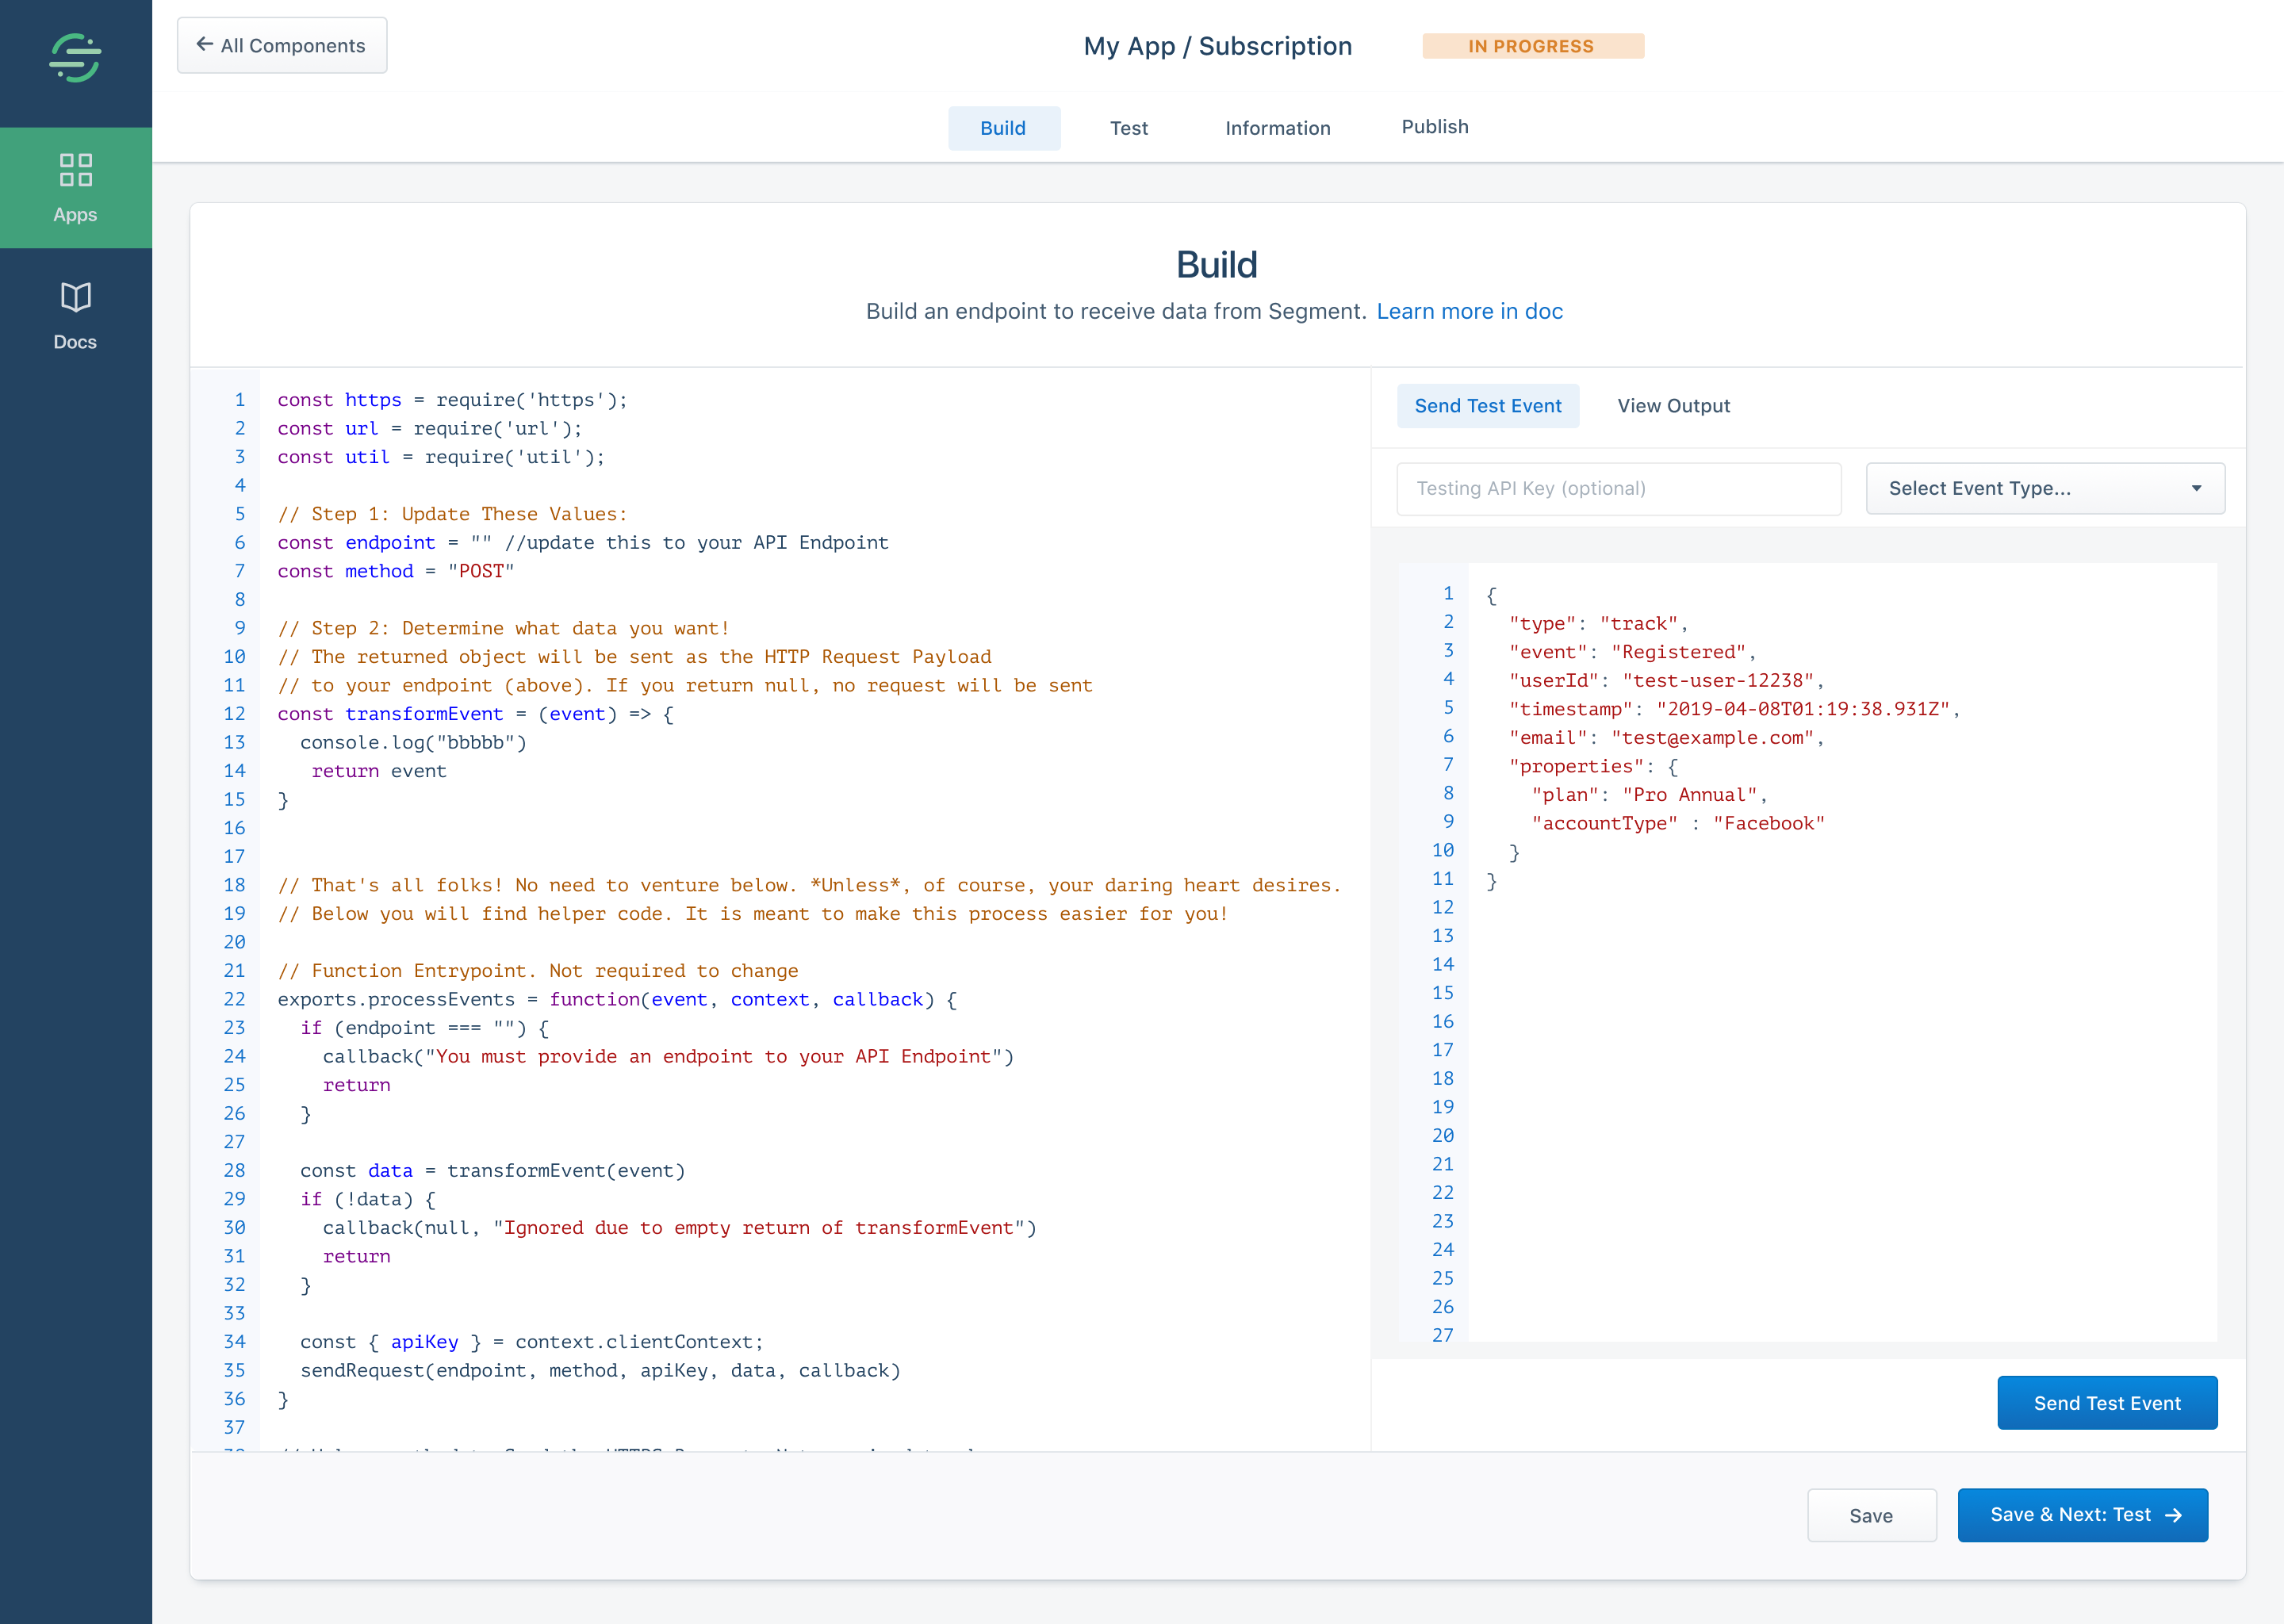Click the IN PROGRESS status badge
Viewport: 2284px width, 1624px height.
click(x=1531, y=46)
